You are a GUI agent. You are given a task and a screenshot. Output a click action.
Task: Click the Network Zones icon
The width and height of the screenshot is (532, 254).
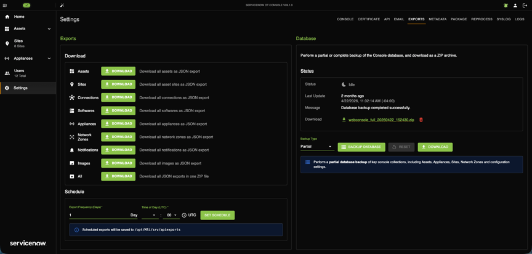click(71, 137)
